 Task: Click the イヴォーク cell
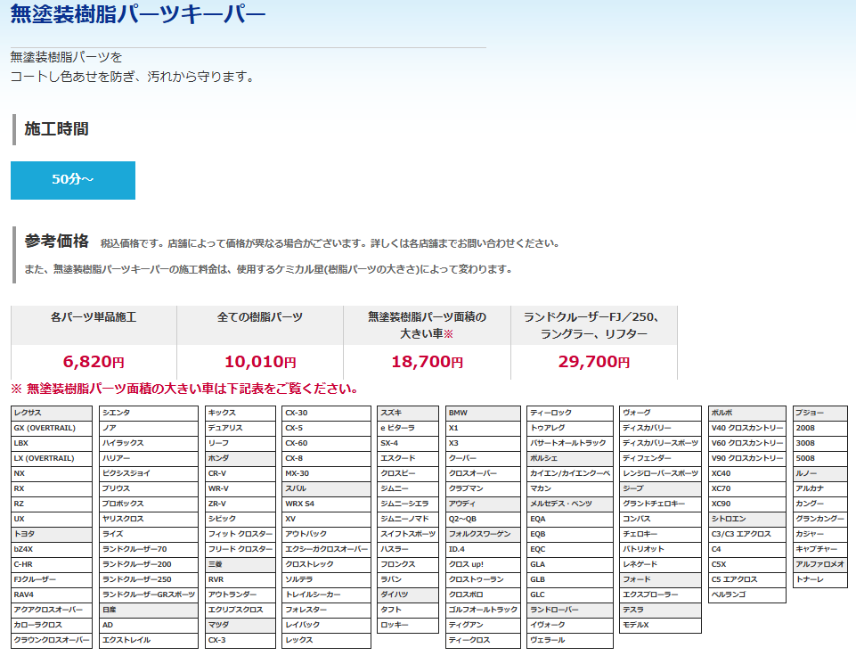pyautogui.click(x=570, y=625)
